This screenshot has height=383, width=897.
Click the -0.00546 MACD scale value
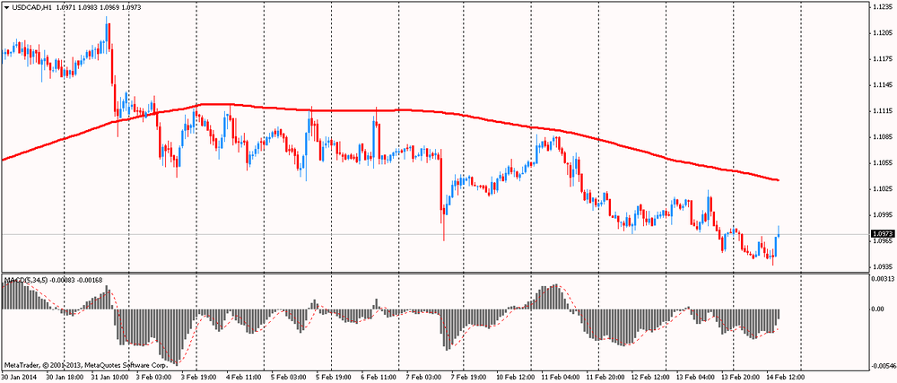click(882, 366)
